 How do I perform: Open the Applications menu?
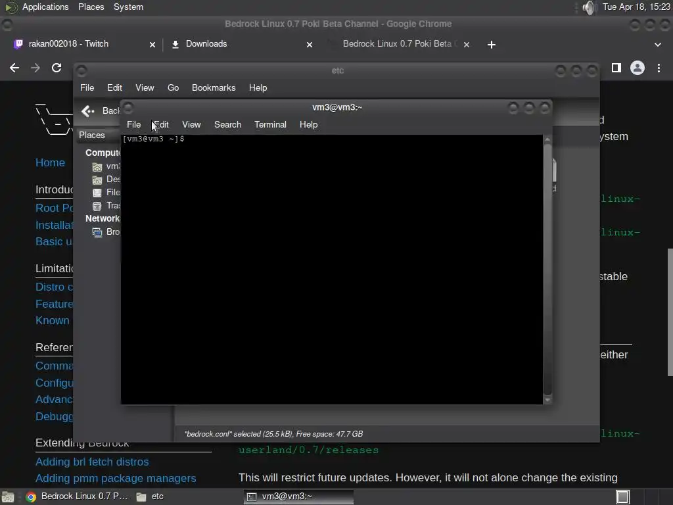45,7
